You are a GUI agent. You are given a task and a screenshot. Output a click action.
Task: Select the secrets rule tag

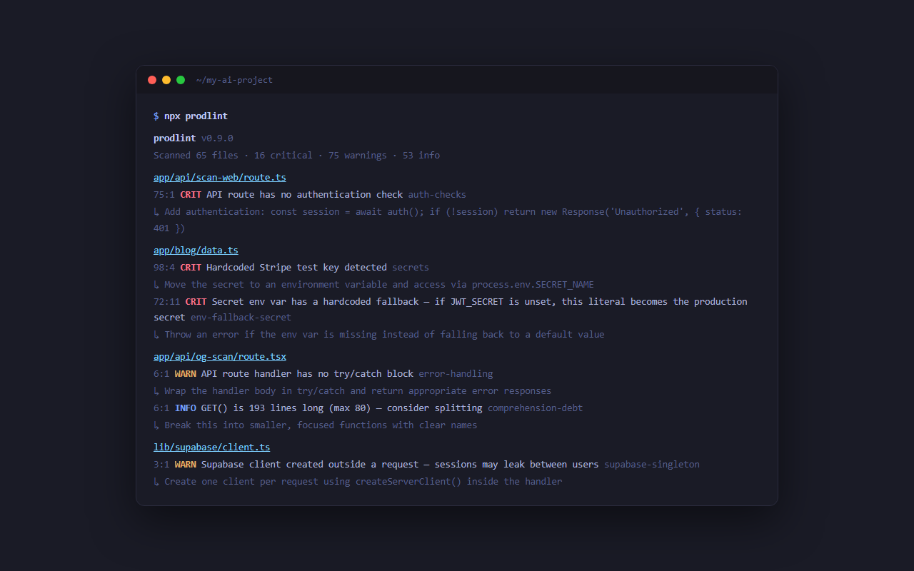click(411, 267)
